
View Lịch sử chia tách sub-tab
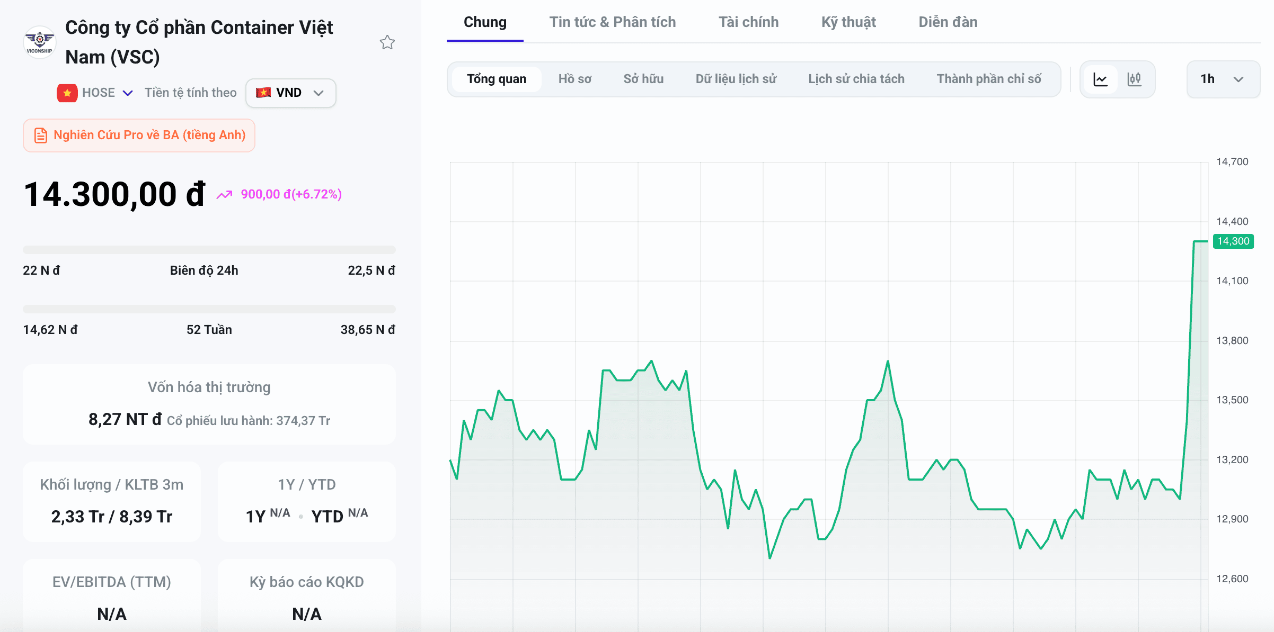pos(856,79)
